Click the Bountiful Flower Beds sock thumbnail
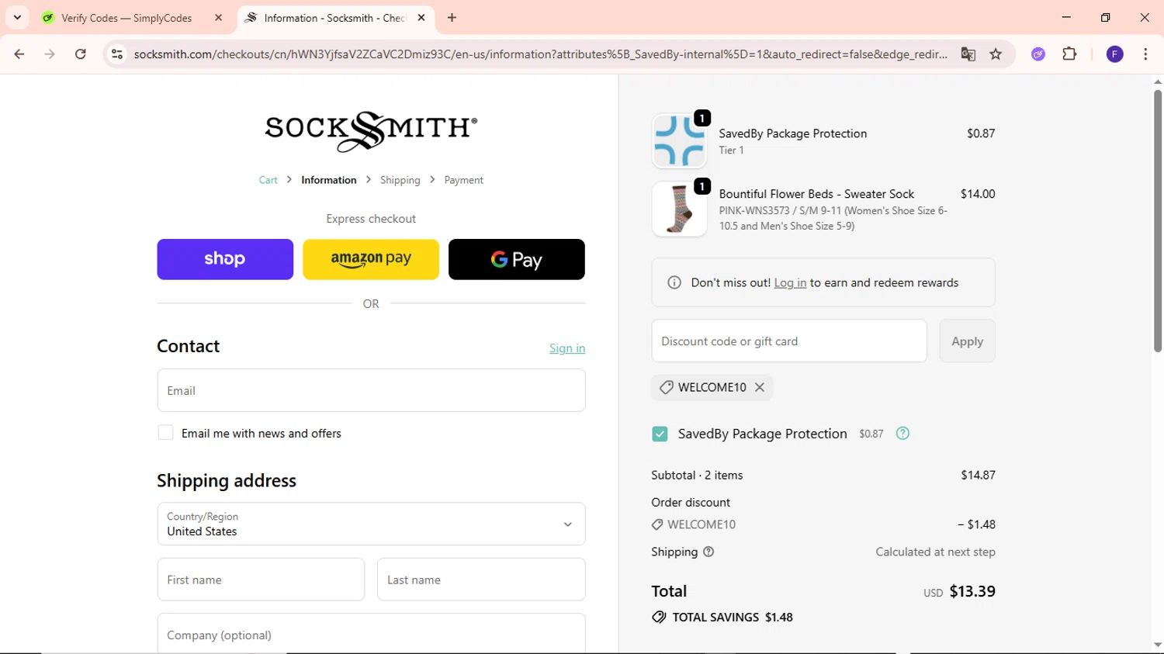The height and width of the screenshot is (654, 1164). click(x=679, y=209)
